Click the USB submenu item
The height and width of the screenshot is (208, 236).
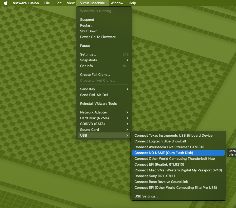click(x=104, y=135)
